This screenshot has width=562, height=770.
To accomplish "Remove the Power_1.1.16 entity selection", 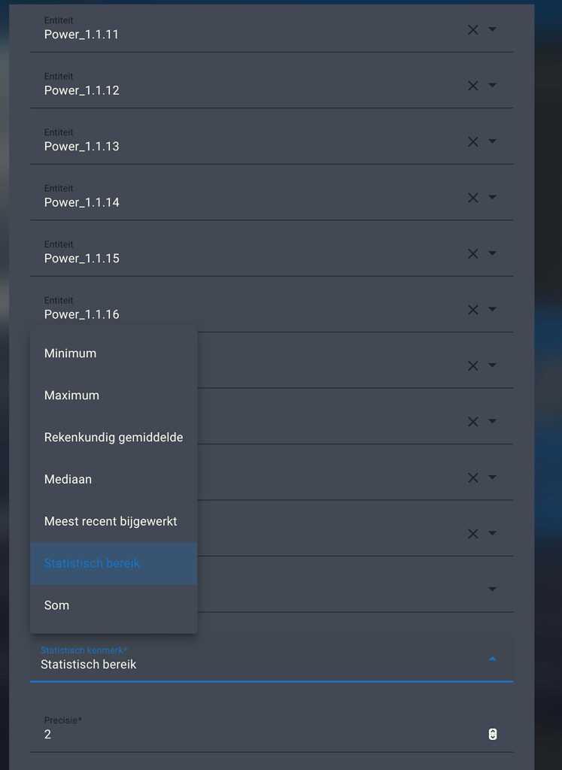I will (472, 309).
